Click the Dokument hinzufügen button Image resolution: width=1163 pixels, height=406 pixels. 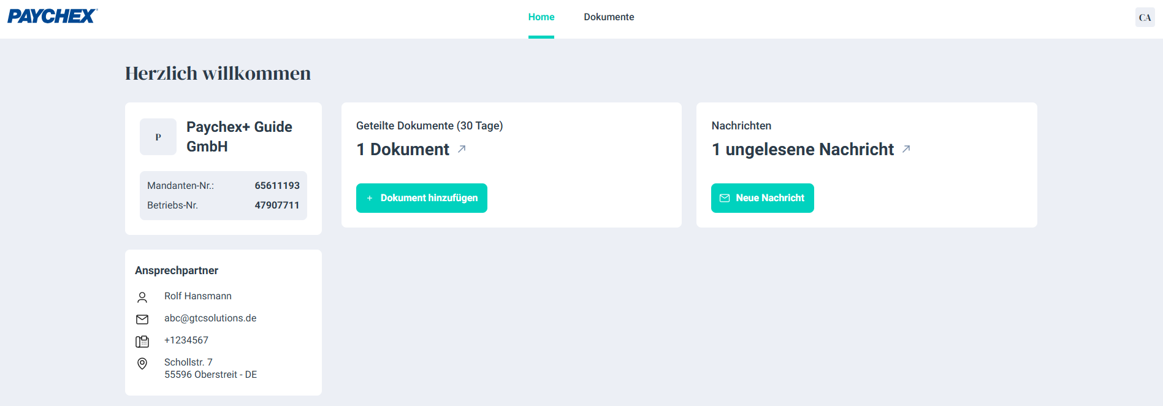pyautogui.click(x=422, y=198)
